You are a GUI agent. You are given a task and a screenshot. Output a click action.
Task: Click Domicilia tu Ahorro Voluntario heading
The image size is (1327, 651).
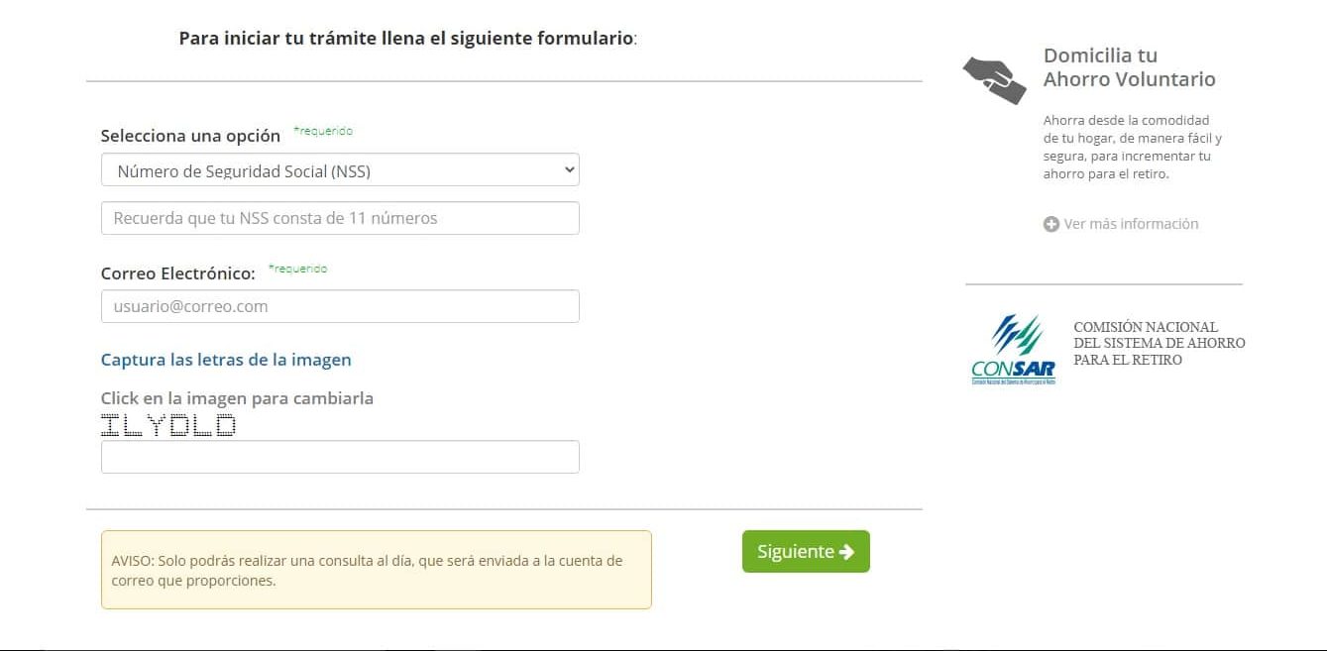pyautogui.click(x=1129, y=67)
